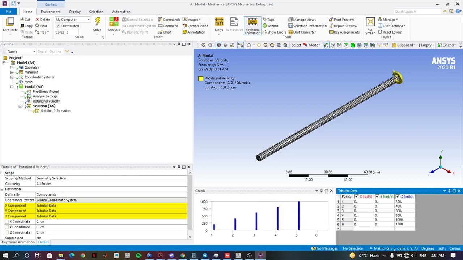The image size is (463, 260).
Task: Click the Pan tool in graphics toolbar
Action: [x=259, y=45]
